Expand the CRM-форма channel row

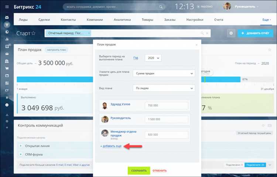pyautogui.click(x=21, y=154)
